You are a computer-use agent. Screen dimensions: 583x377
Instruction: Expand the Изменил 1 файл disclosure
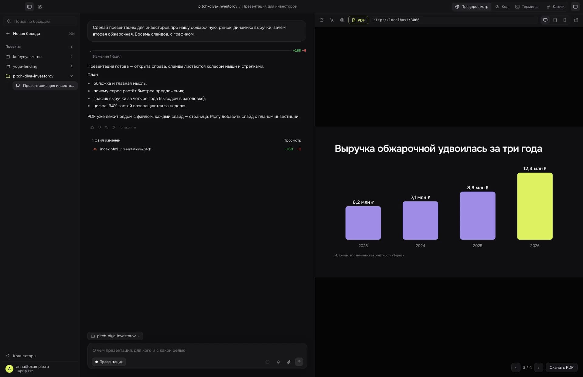(107, 57)
